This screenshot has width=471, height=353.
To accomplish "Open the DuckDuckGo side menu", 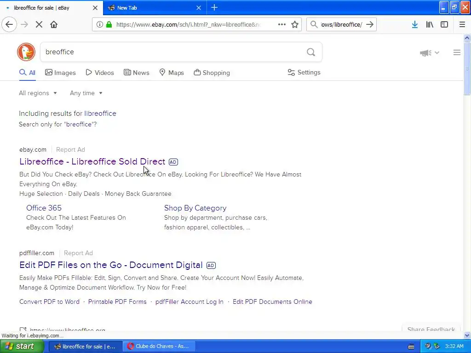I will [x=457, y=52].
